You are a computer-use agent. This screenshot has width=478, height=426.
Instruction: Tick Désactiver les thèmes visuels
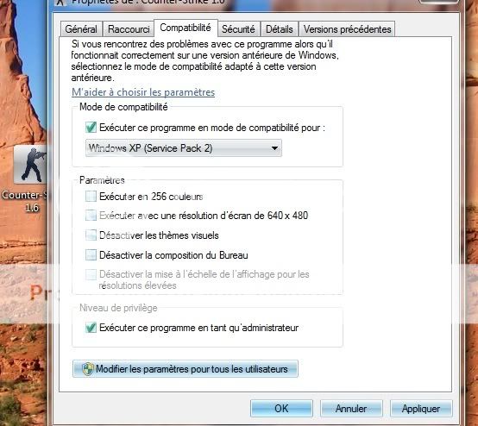[x=91, y=235]
